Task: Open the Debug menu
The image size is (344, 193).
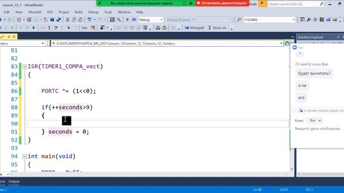Action: tap(93, 12)
